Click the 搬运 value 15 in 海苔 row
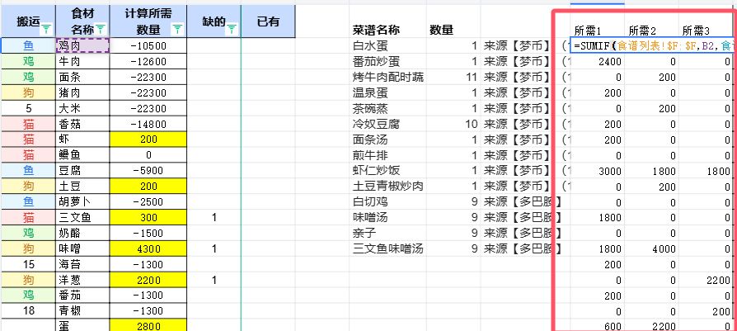737x331 pixels. coord(28,263)
